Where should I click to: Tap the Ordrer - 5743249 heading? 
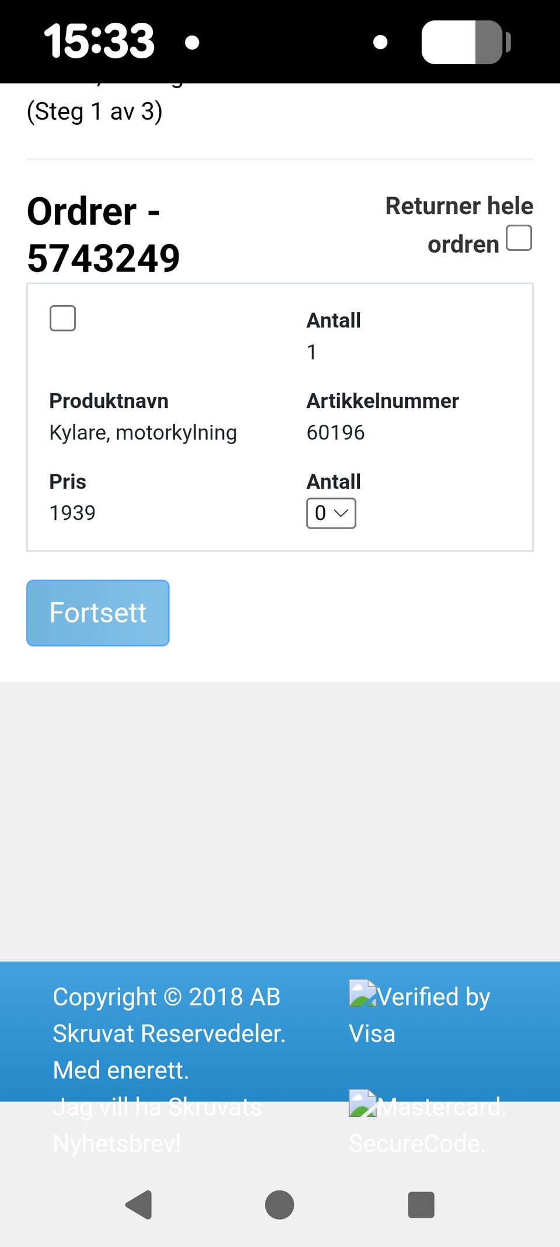point(103,235)
